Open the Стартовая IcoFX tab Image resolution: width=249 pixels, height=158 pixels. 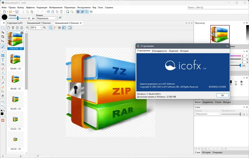click(x=15, y=23)
